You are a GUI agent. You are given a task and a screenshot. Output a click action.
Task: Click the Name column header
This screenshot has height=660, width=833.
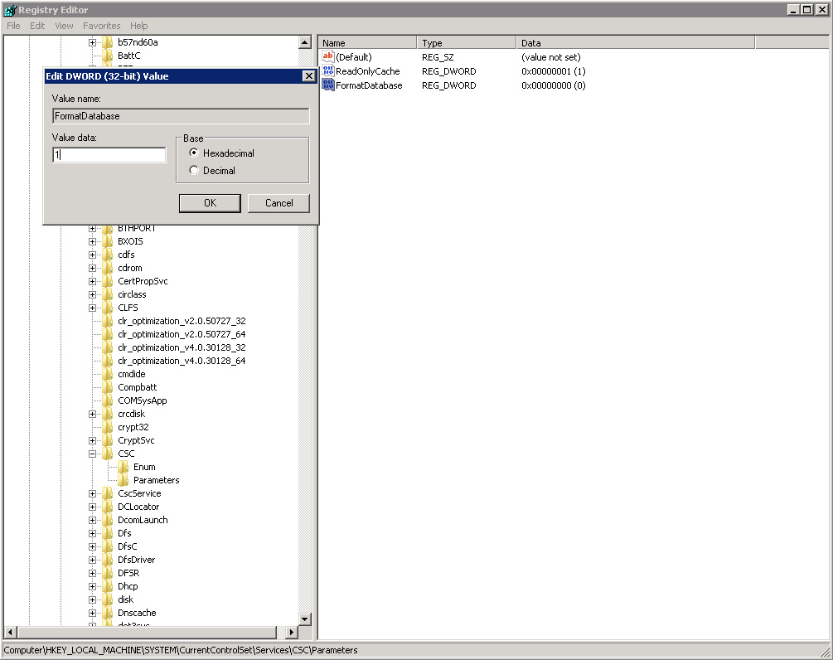pos(368,43)
